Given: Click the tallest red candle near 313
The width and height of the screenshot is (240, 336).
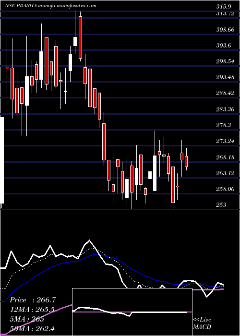Looking at the screenshot, I should [x=80, y=37].
